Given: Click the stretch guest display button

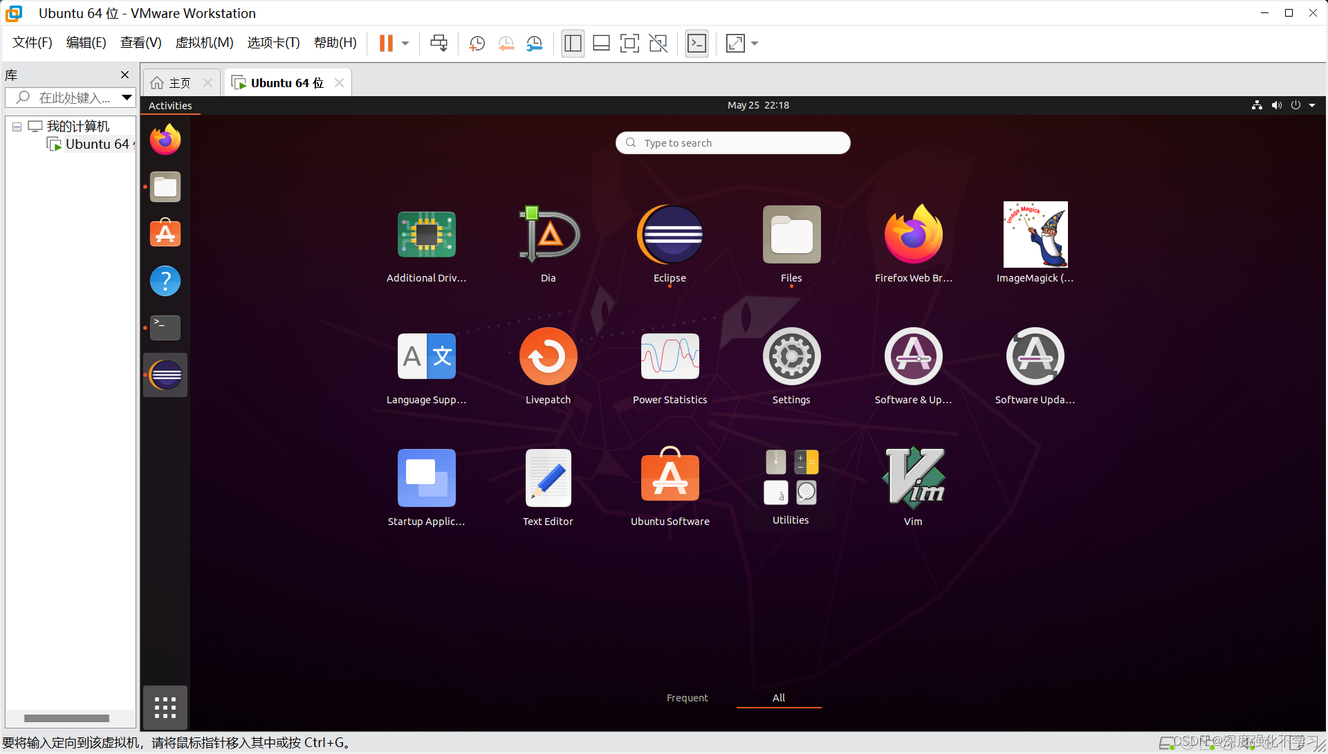Looking at the screenshot, I should click(x=735, y=44).
